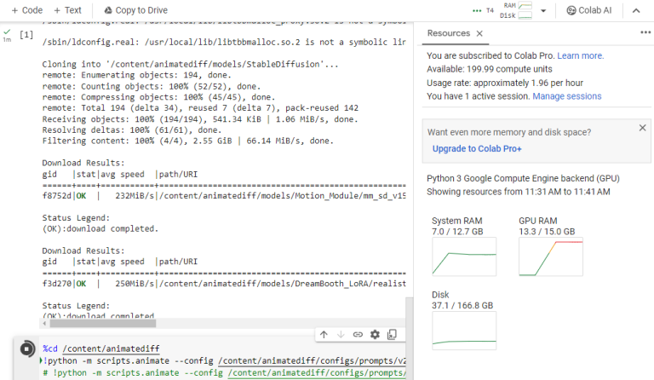654x380 pixels.
Task: Expand runtime connection options dropdown
Action: [x=543, y=11]
